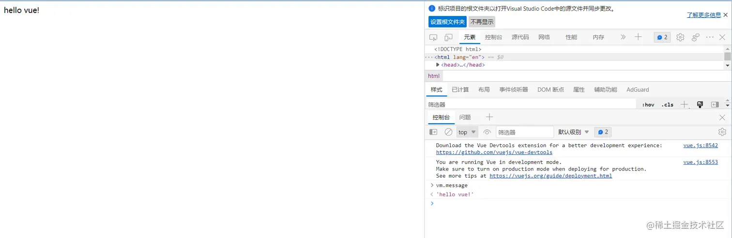732x238 pixels.
Task: Toggle rendering emulation paintbrush icon
Action: coord(700,104)
